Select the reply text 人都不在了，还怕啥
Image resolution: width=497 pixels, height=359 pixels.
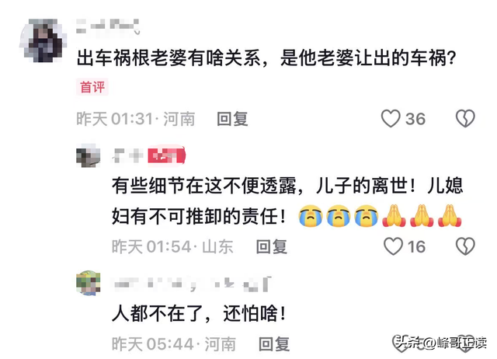pyautogui.click(x=199, y=314)
